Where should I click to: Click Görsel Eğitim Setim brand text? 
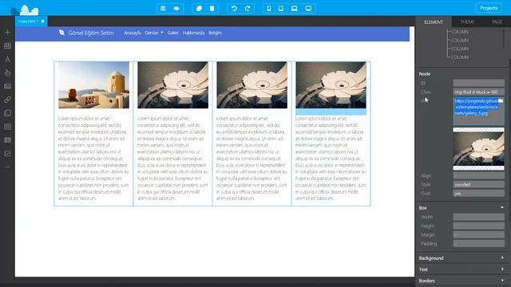coord(91,33)
